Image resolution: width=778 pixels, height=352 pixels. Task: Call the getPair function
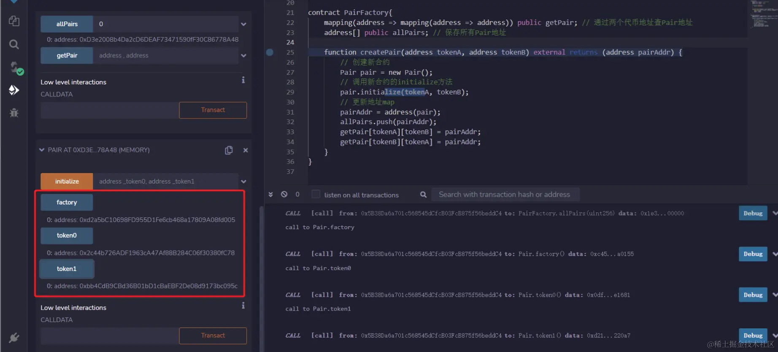tap(67, 55)
